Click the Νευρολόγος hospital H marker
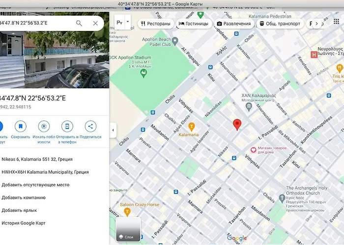Image resolution: width=344 pixels, height=245 pixels. click(x=314, y=54)
